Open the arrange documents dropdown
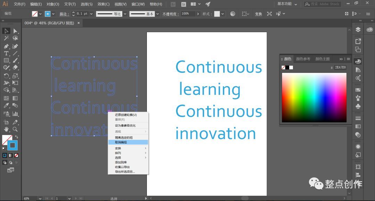 point(195,4)
